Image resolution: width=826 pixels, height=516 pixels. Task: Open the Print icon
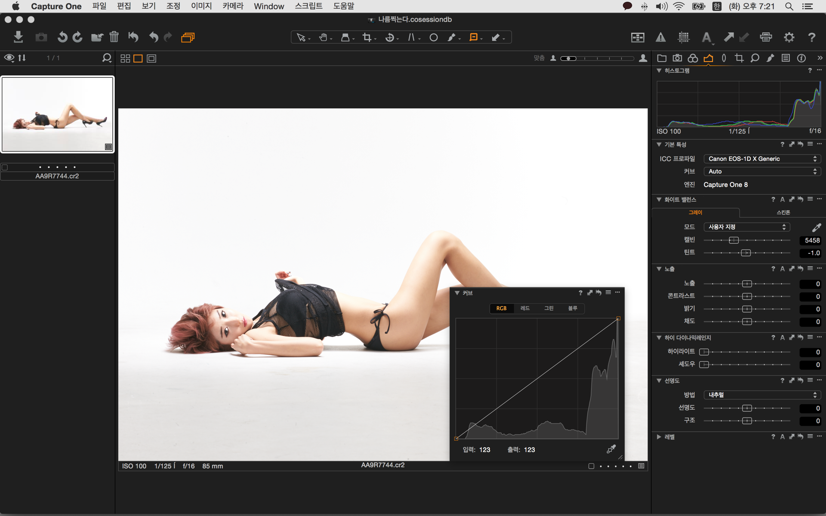tap(766, 37)
